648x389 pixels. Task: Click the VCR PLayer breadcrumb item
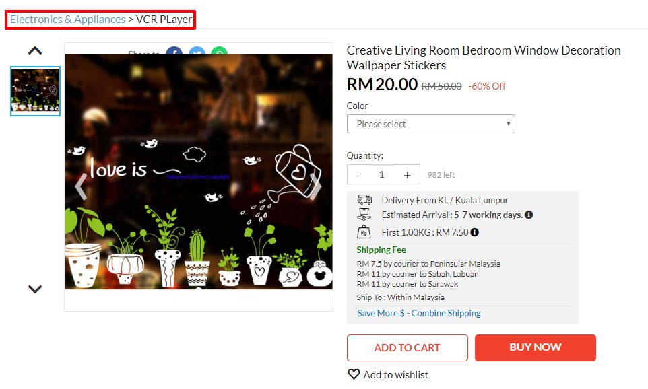164,20
